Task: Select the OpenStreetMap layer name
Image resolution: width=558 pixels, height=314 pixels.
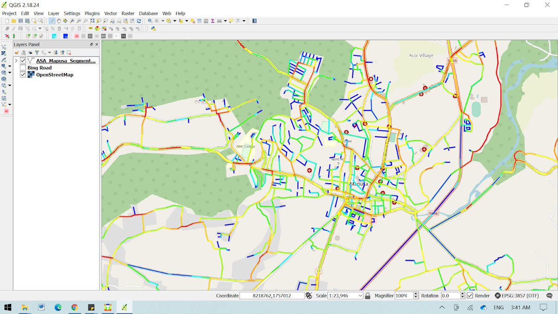Action: [x=54, y=74]
